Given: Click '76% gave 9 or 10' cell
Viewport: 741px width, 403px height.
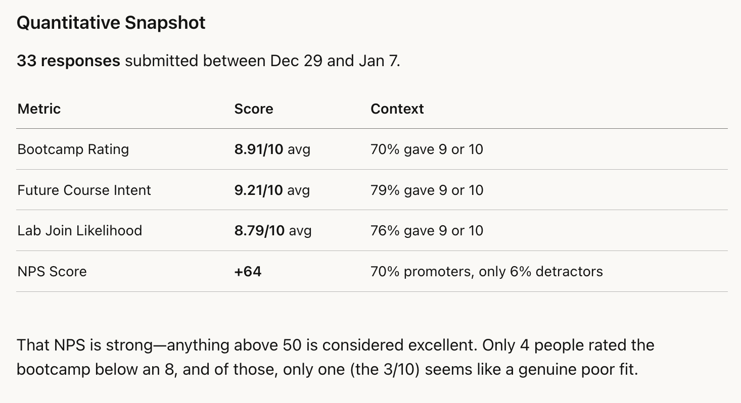Looking at the screenshot, I should [x=427, y=231].
